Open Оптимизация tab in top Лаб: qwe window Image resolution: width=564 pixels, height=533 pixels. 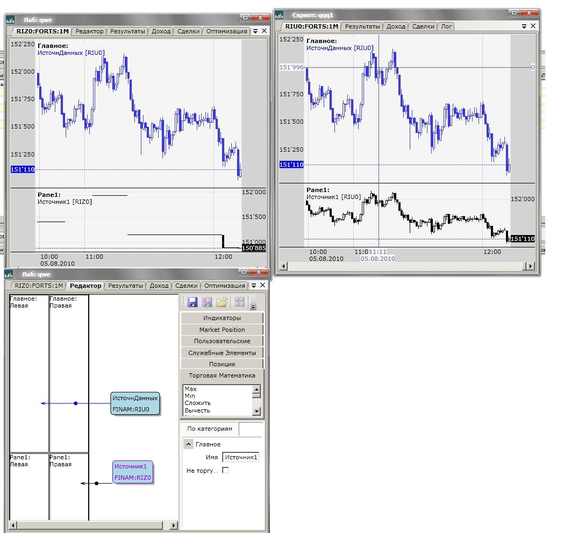(226, 31)
